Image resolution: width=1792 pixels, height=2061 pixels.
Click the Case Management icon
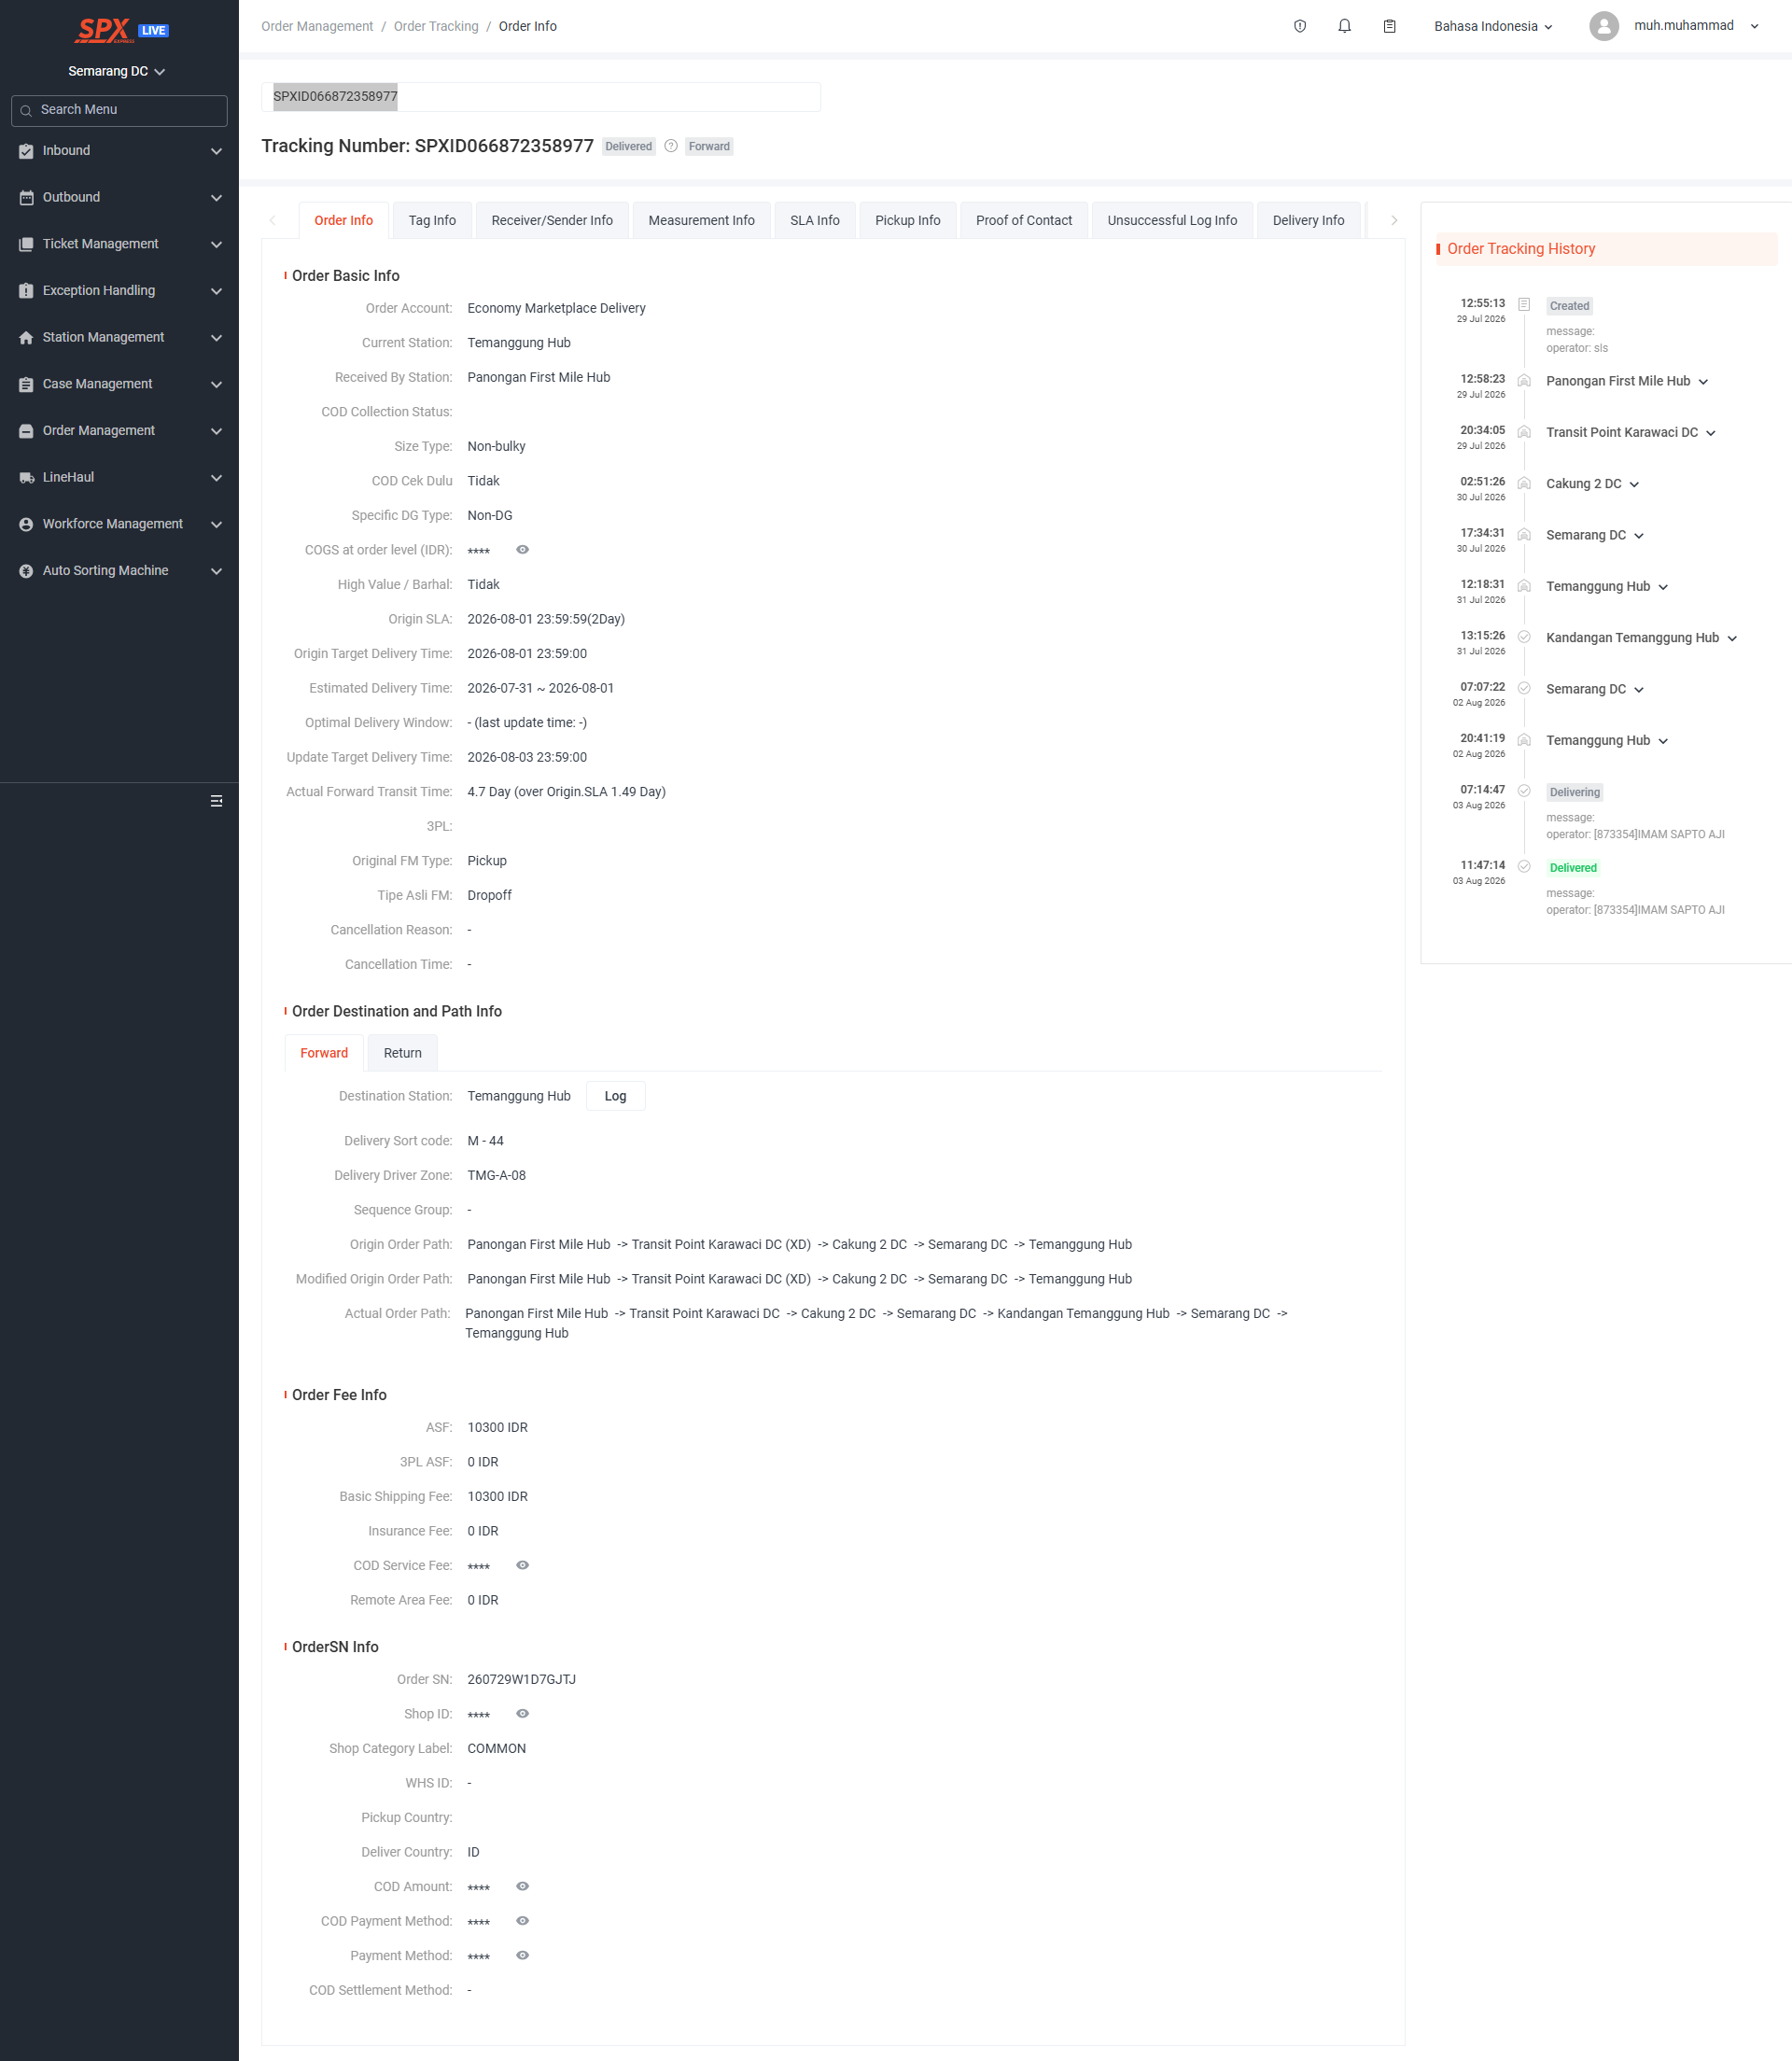click(26, 384)
